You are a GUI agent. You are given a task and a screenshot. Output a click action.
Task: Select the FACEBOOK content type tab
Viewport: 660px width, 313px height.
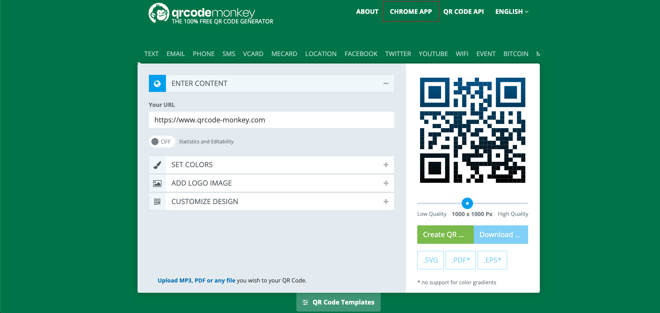pyautogui.click(x=361, y=54)
